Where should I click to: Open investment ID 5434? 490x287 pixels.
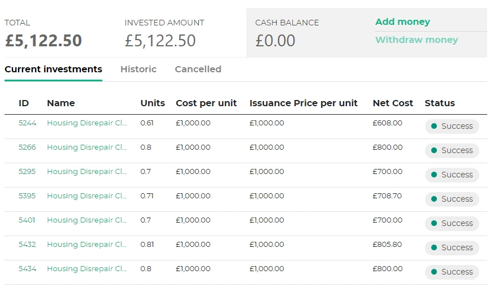27,269
